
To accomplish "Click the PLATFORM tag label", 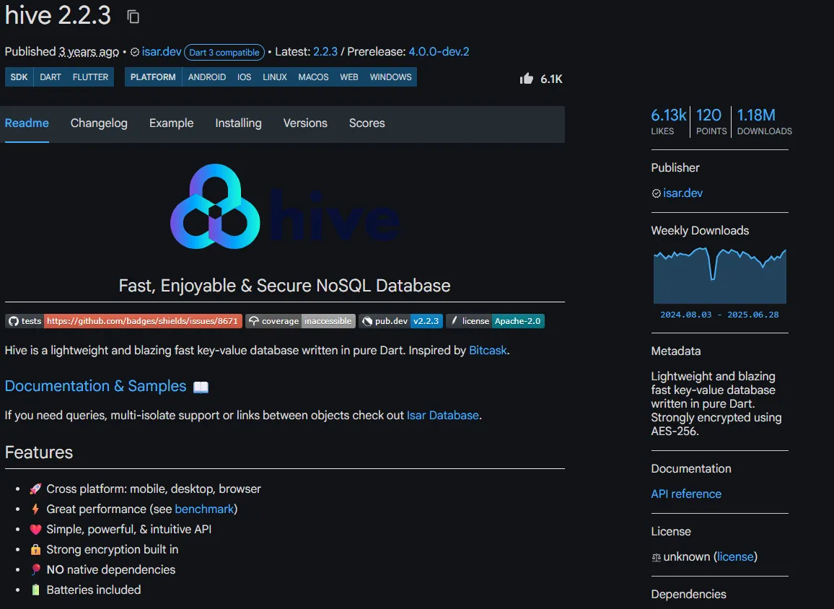I will [153, 77].
